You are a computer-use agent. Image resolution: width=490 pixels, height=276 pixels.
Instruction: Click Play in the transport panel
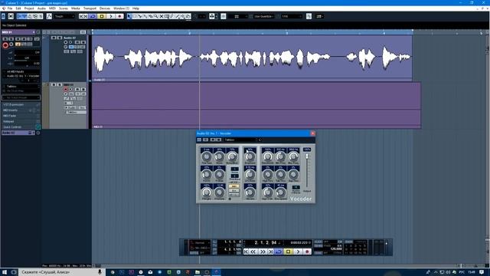(x=298, y=251)
